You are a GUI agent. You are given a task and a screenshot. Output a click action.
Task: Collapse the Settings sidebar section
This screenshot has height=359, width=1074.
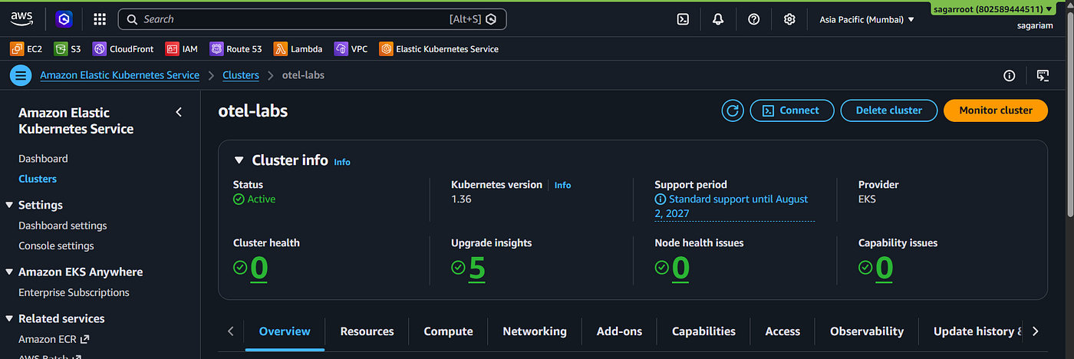pyautogui.click(x=9, y=205)
